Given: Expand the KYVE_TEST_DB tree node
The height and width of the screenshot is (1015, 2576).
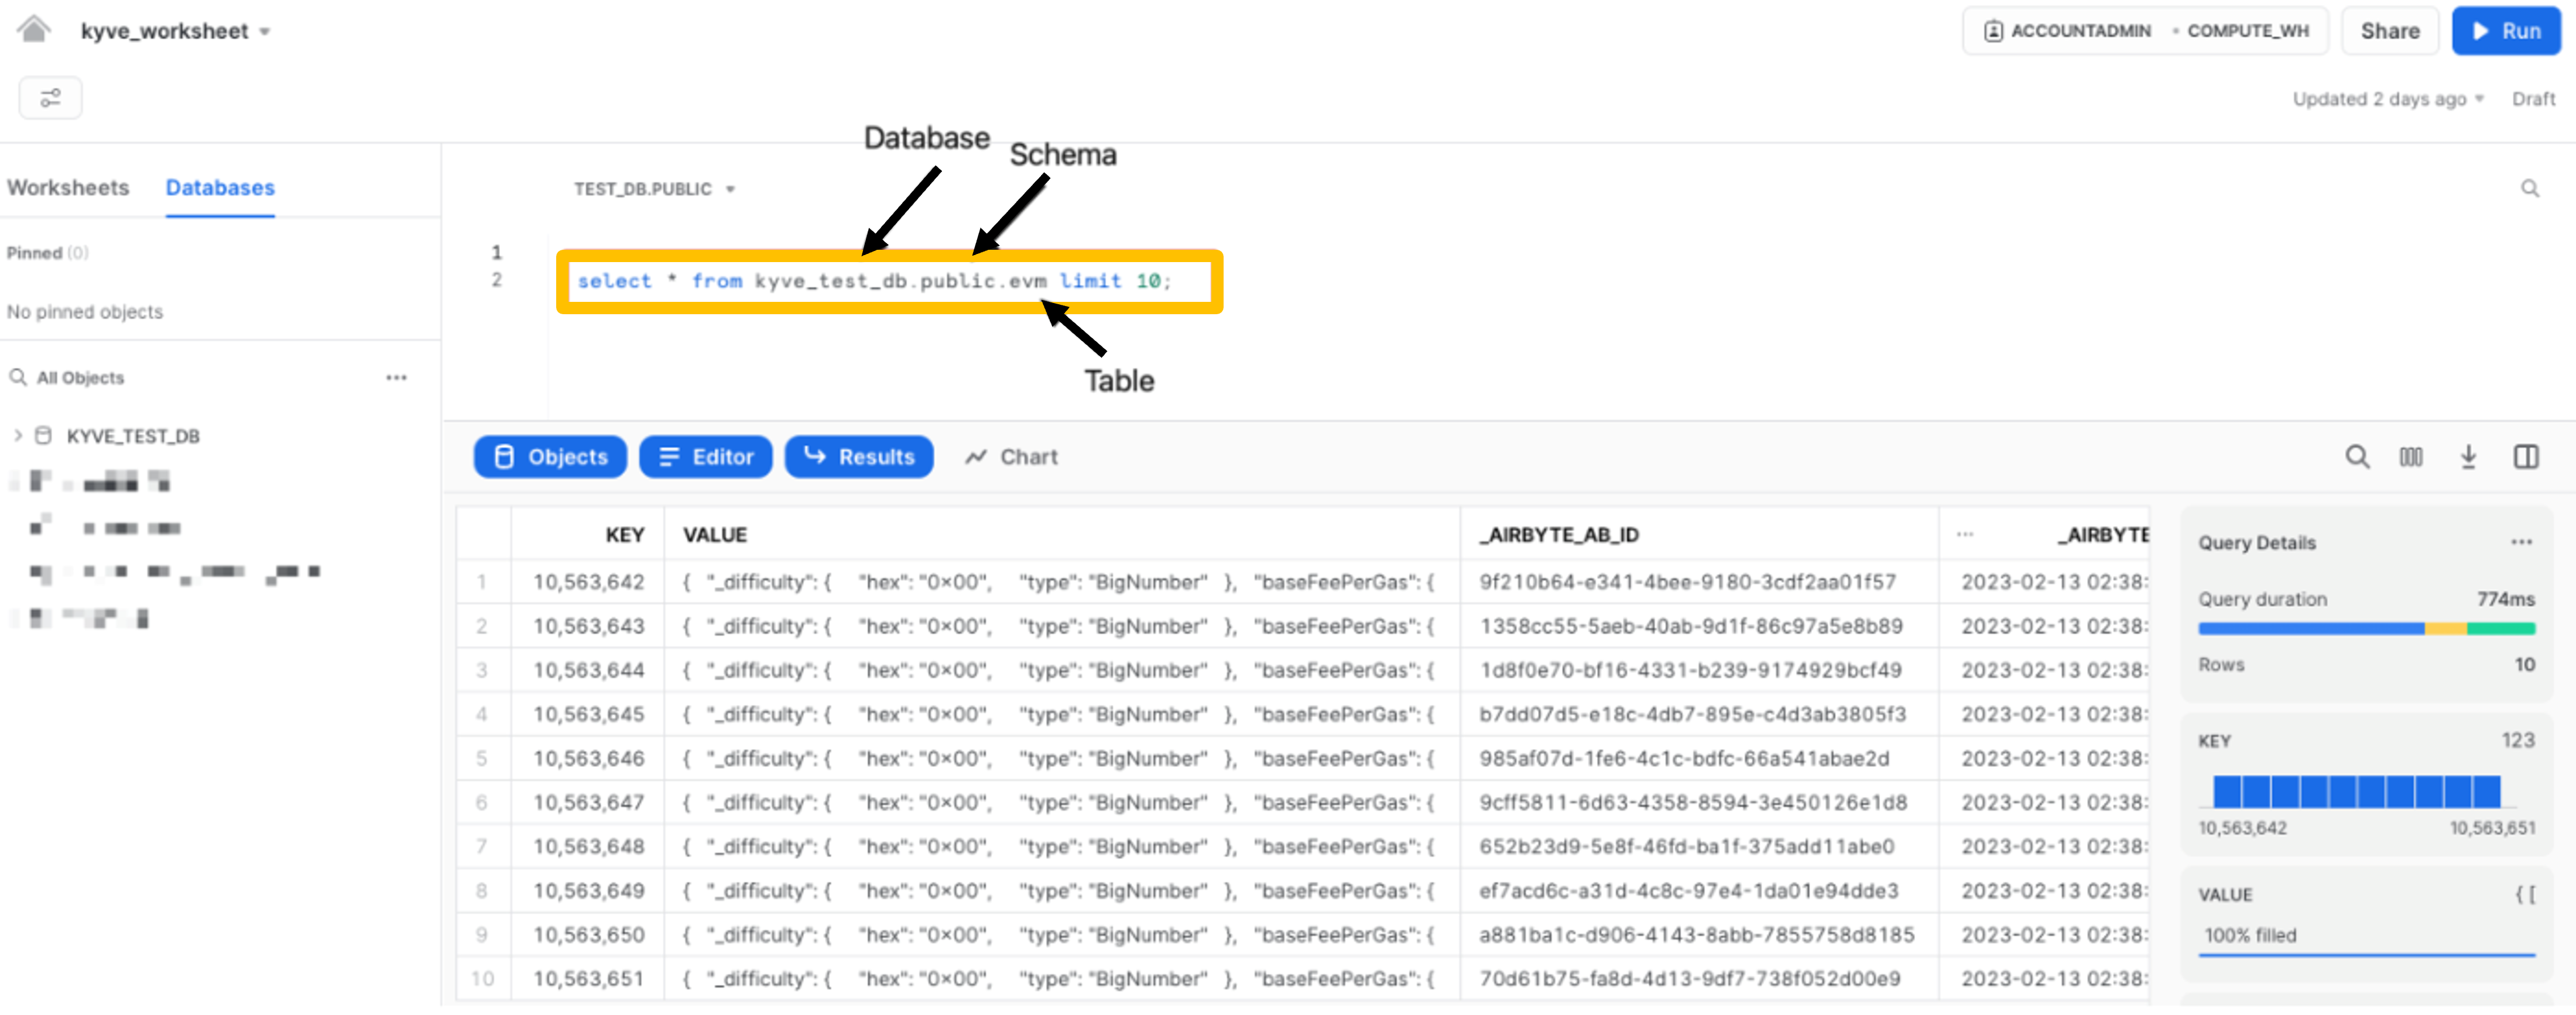Looking at the screenshot, I should (x=18, y=436).
